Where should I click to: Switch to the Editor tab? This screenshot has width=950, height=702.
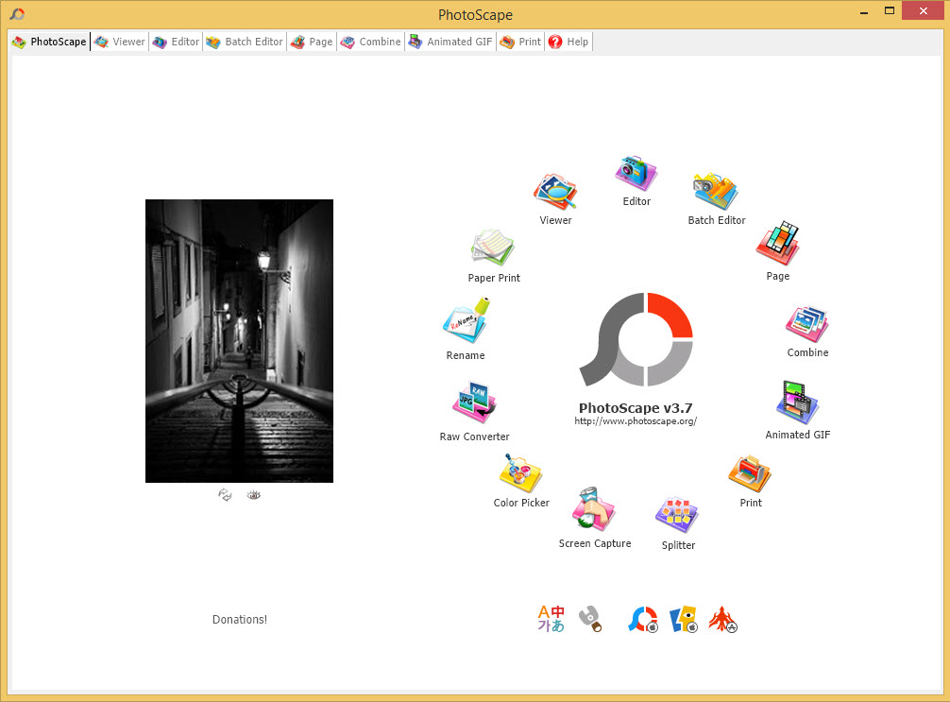pos(177,42)
